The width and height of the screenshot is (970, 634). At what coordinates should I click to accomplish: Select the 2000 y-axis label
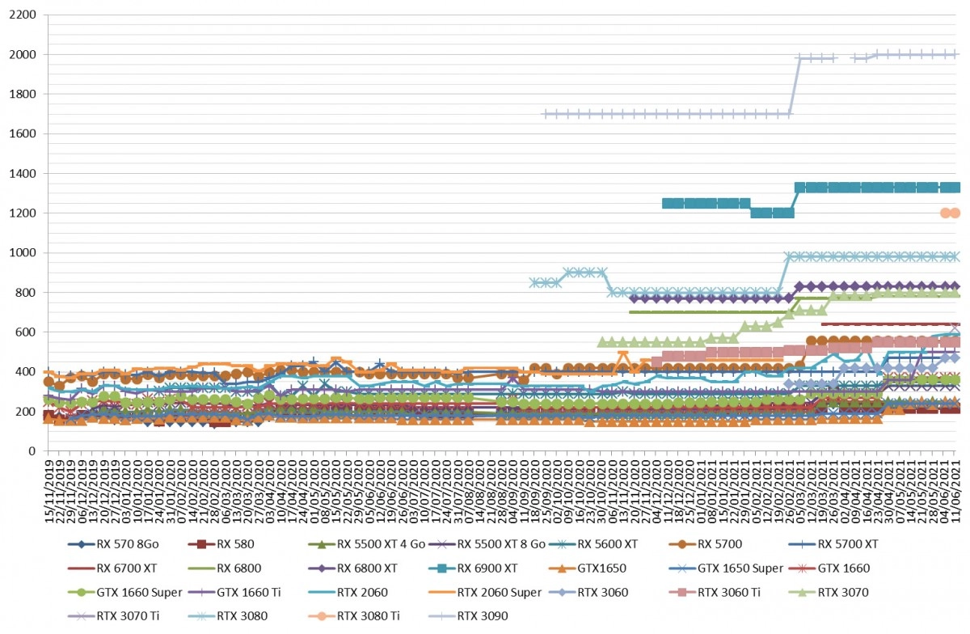pos(23,54)
